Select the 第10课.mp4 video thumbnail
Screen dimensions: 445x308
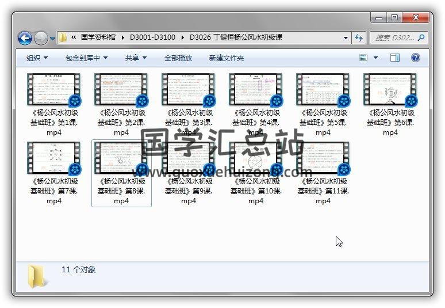pos(256,158)
